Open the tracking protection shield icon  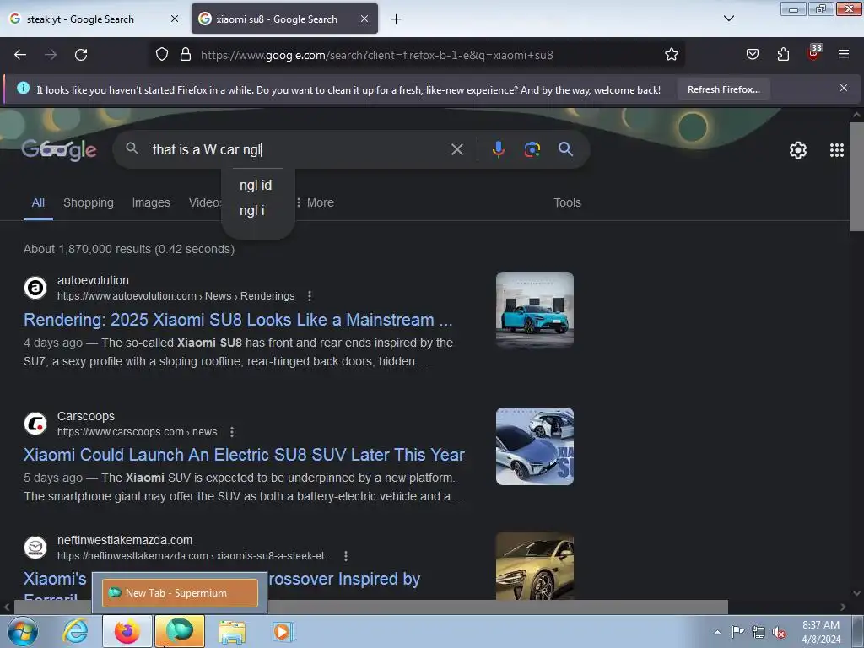(161, 55)
